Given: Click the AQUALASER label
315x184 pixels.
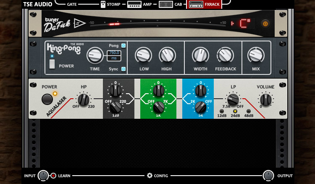Looking at the screenshot, I should click(56, 106).
